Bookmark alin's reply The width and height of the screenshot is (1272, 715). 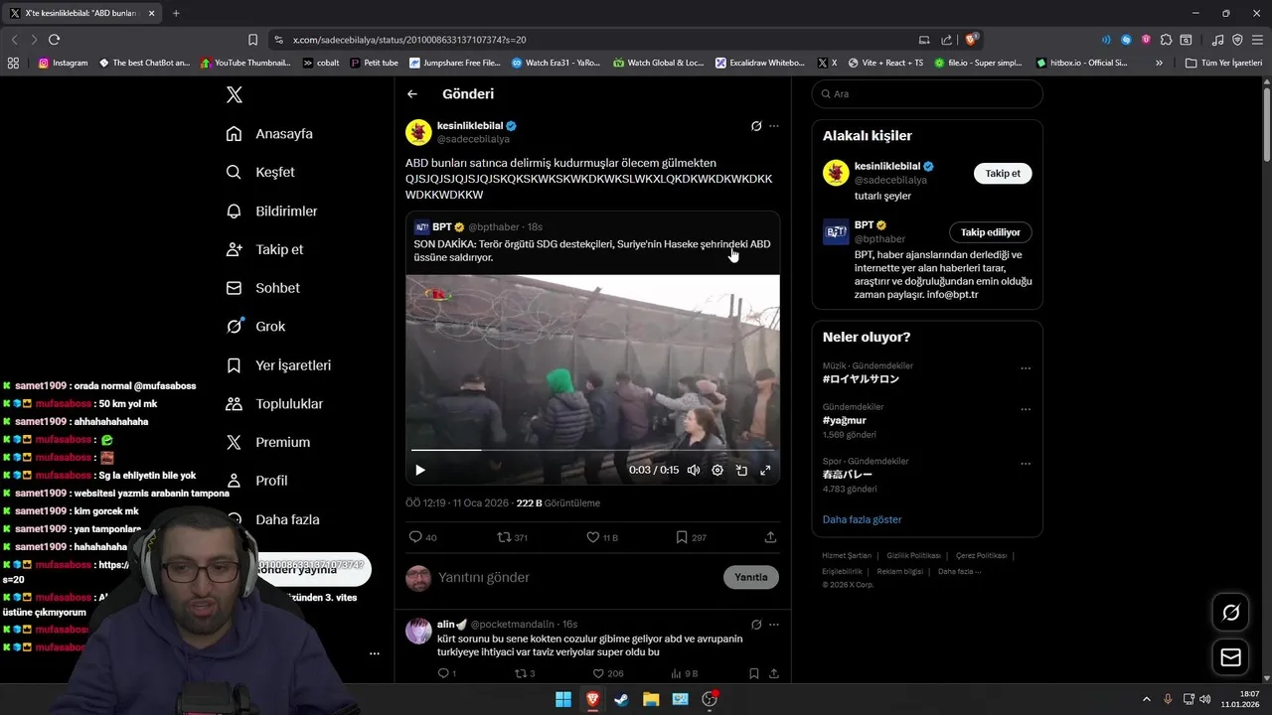[754, 673]
